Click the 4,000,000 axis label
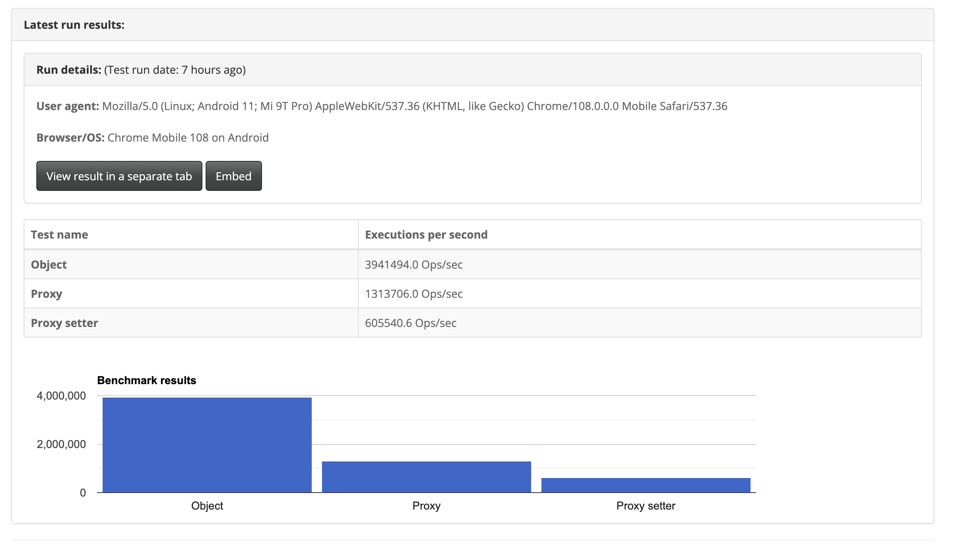 61,396
